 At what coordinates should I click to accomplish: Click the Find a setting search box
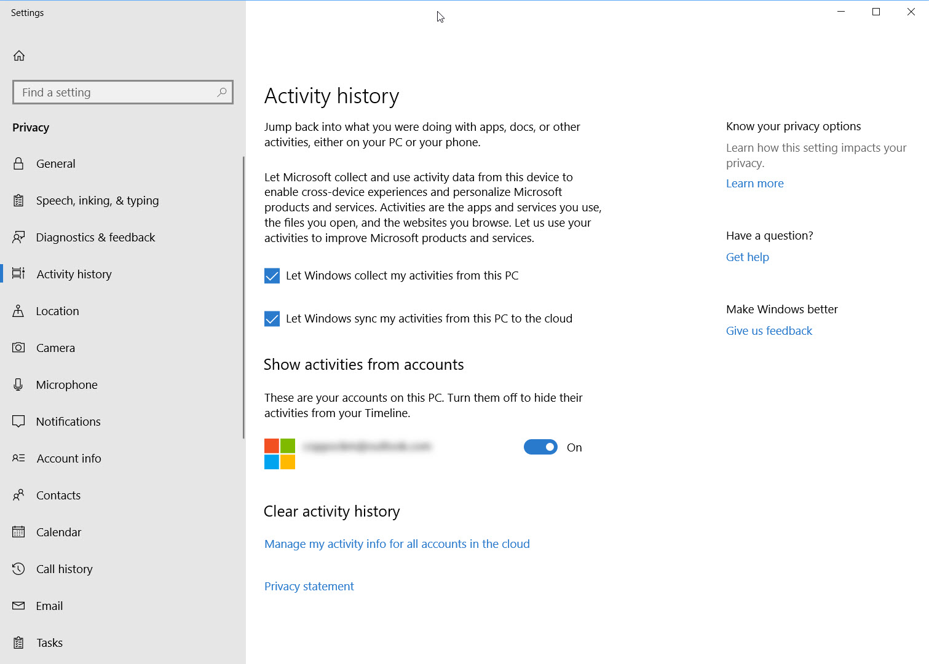123,92
